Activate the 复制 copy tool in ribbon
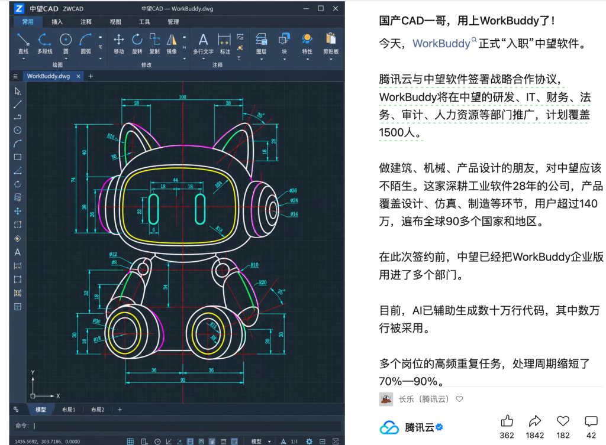 point(154,43)
